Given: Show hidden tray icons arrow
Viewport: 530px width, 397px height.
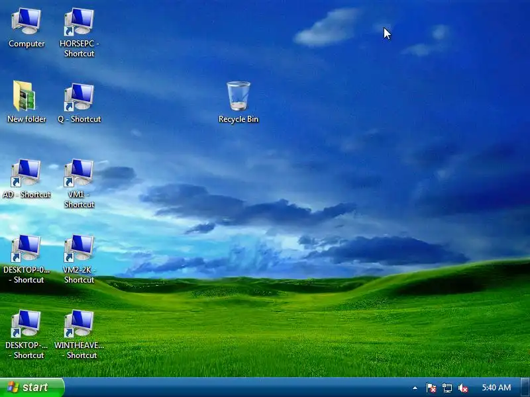Looking at the screenshot, I should [415, 388].
